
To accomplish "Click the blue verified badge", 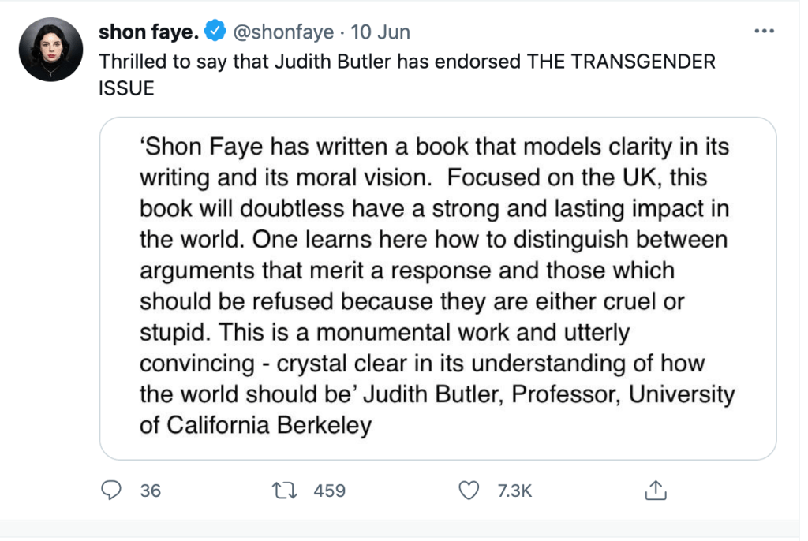I will (x=215, y=32).
